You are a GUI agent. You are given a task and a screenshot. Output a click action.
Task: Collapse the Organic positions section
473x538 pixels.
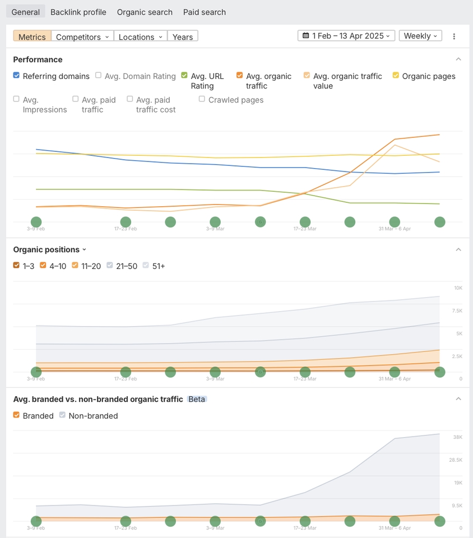(458, 249)
